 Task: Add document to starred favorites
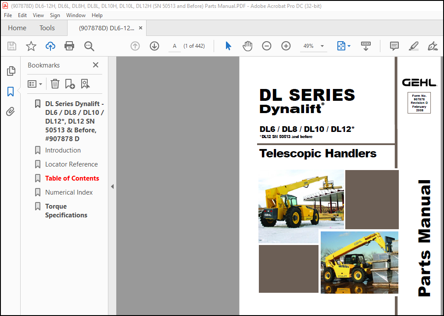click(31, 46)
